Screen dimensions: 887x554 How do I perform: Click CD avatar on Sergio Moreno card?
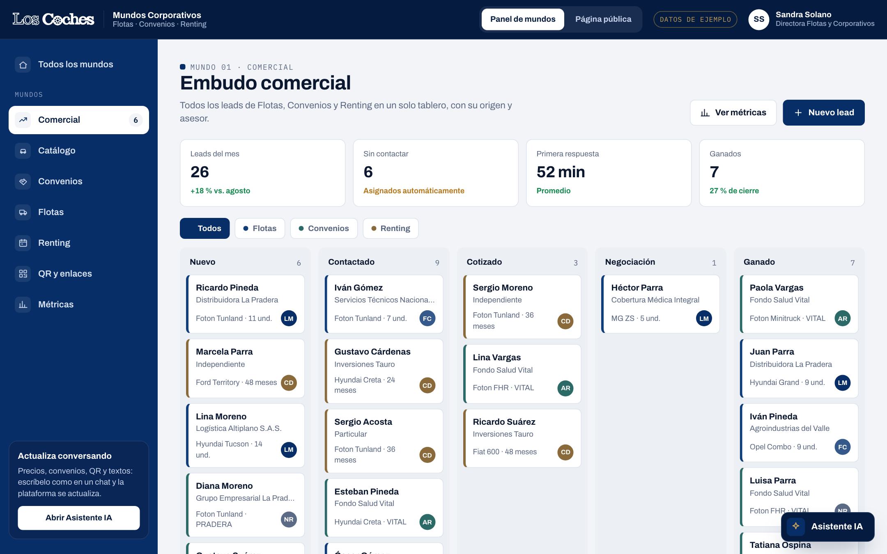[565, 321]
